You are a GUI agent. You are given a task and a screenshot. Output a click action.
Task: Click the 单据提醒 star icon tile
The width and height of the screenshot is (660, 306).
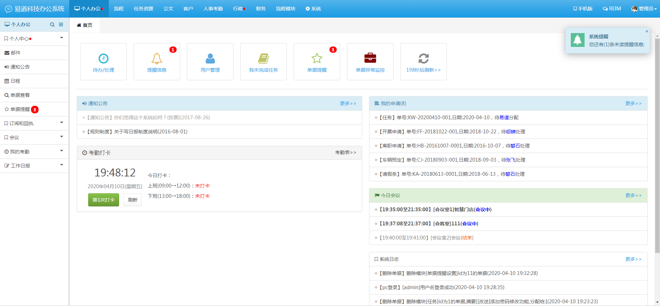click(317, 59)
